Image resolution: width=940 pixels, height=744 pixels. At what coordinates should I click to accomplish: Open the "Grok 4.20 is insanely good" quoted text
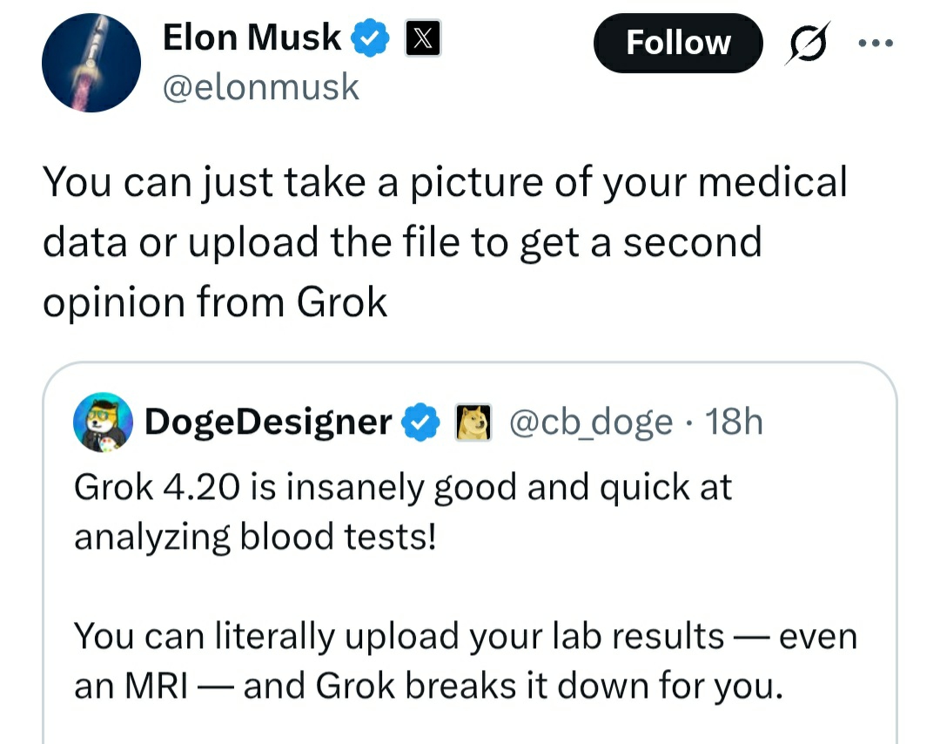[402, 486]
